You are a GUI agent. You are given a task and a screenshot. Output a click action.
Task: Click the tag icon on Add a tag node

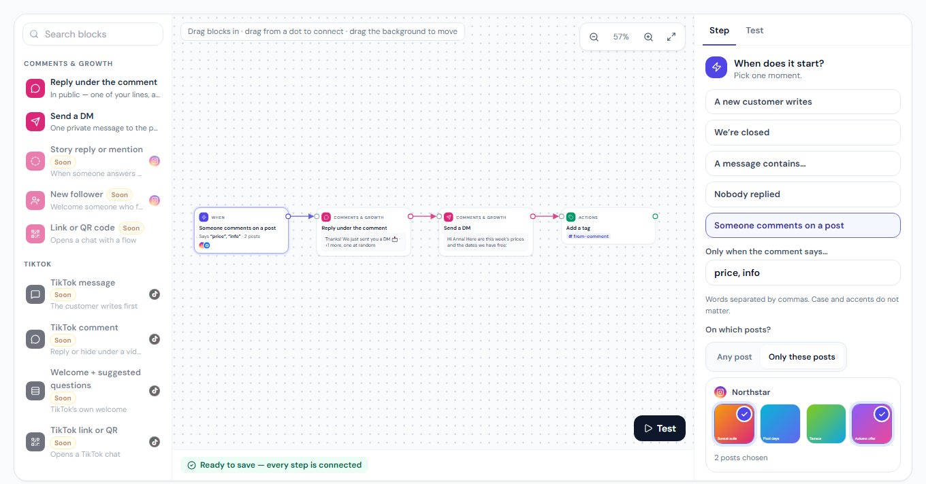tap(571, 217)
